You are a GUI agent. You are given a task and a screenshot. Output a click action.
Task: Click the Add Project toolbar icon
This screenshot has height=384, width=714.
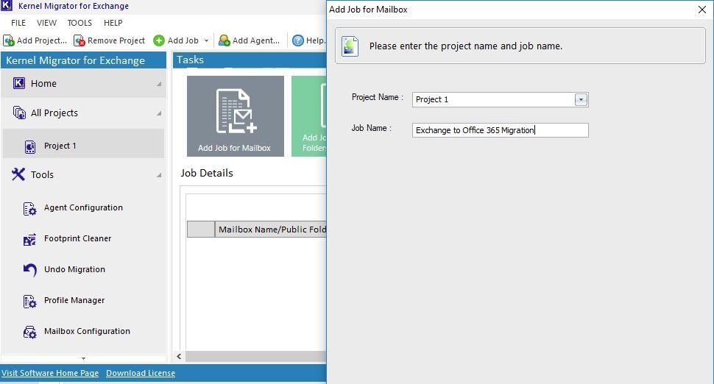[9, 40]
